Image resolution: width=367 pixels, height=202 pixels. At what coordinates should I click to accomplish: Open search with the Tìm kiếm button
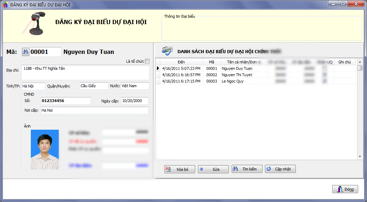(x=247, y=169)
